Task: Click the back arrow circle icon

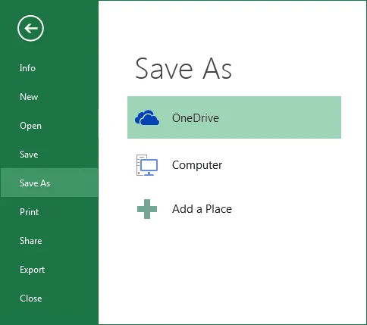Action: [30, 28]
